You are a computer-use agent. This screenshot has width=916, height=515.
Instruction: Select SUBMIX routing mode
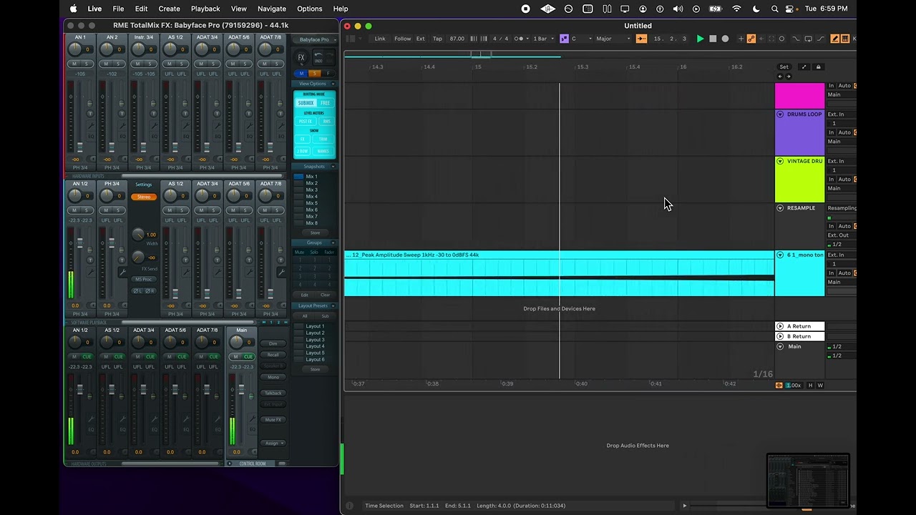click(306, 103)
